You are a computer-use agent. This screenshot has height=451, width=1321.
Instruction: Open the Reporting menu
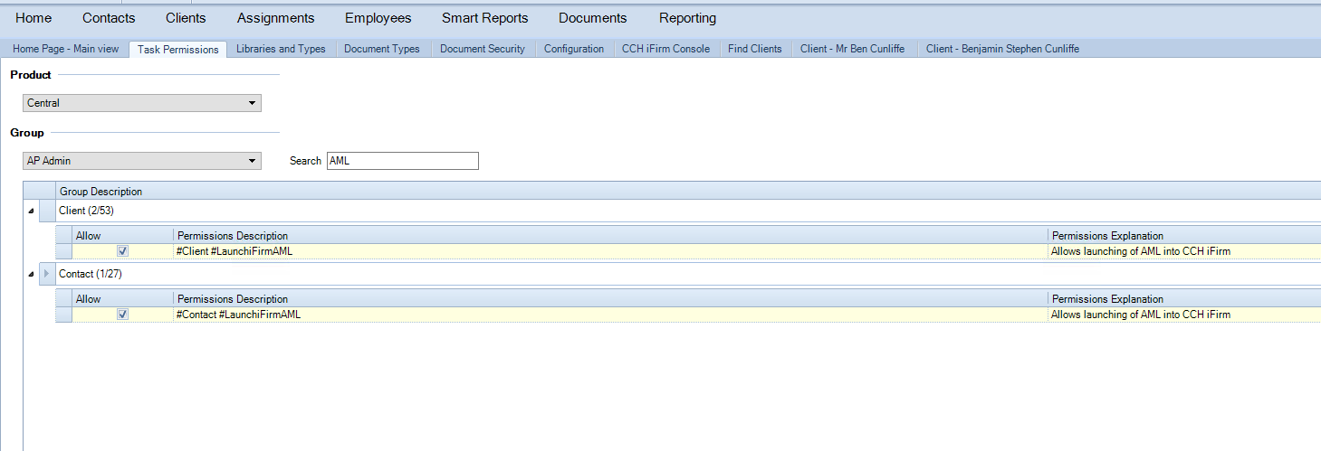(687, 18)
